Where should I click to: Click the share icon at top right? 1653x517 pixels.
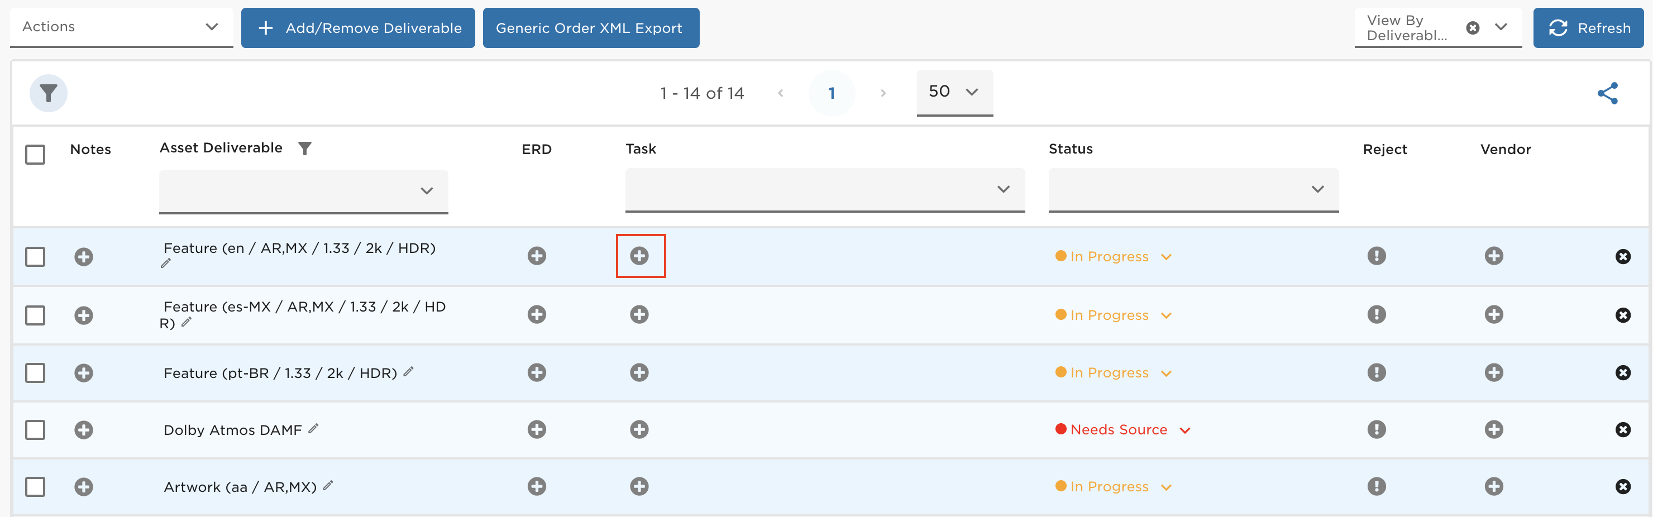[1607, 94]
